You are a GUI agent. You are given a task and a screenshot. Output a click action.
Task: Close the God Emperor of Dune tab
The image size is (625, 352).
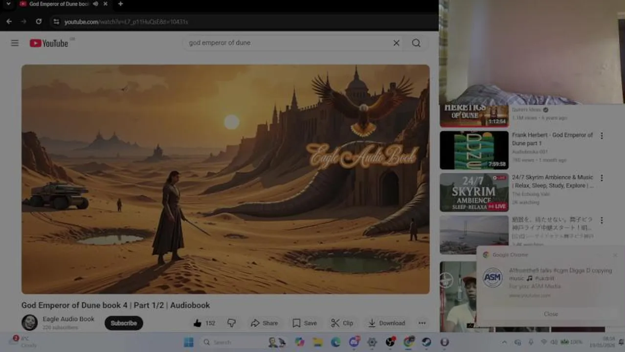[105, 4]
